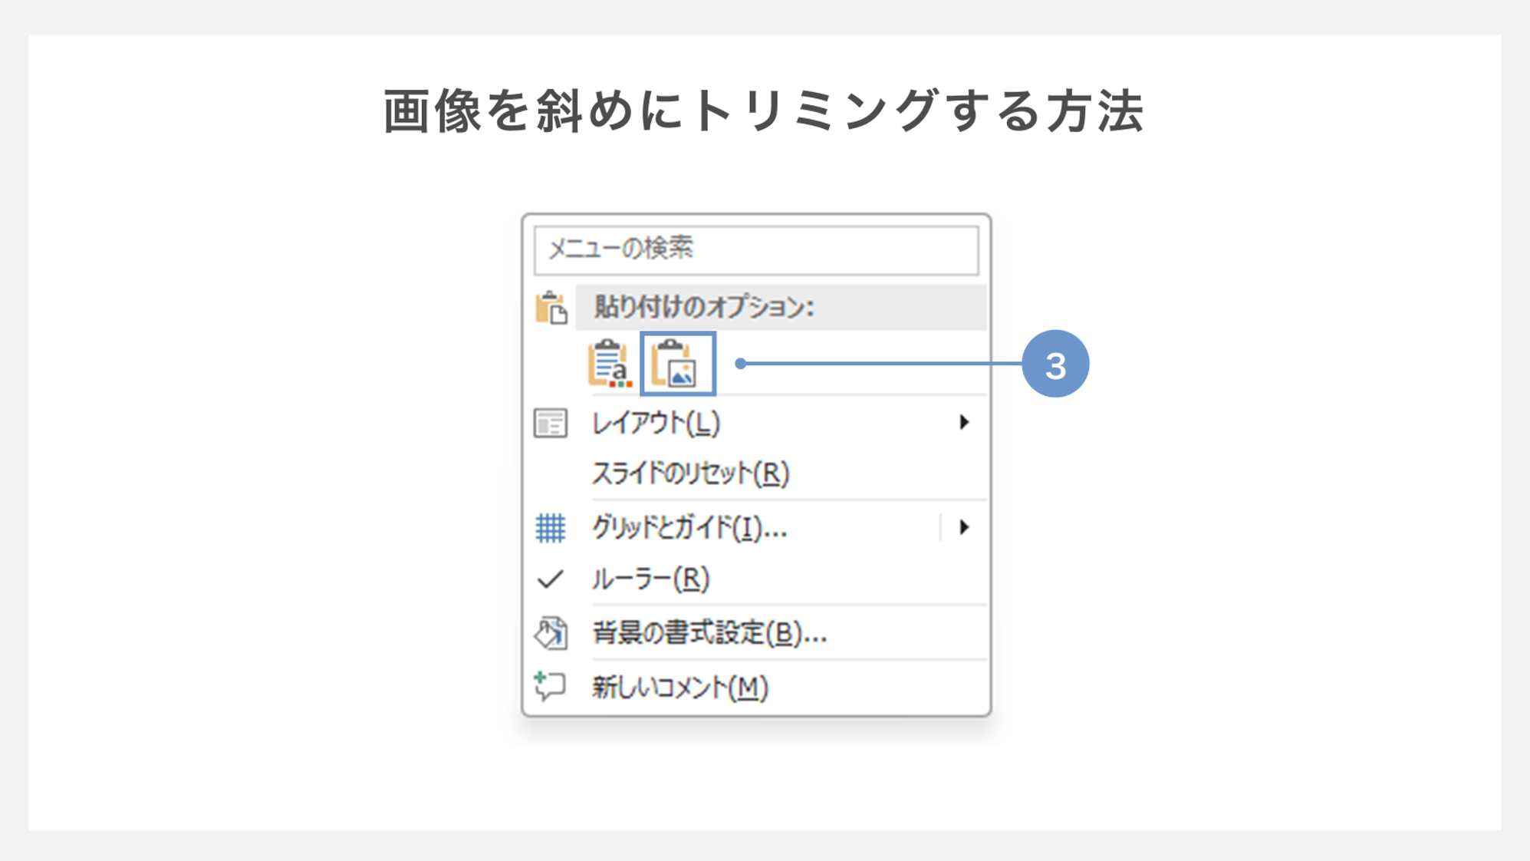Select paste as picture icon
The width and height of the screenshot is (1530, 861).
coord(678,364)
